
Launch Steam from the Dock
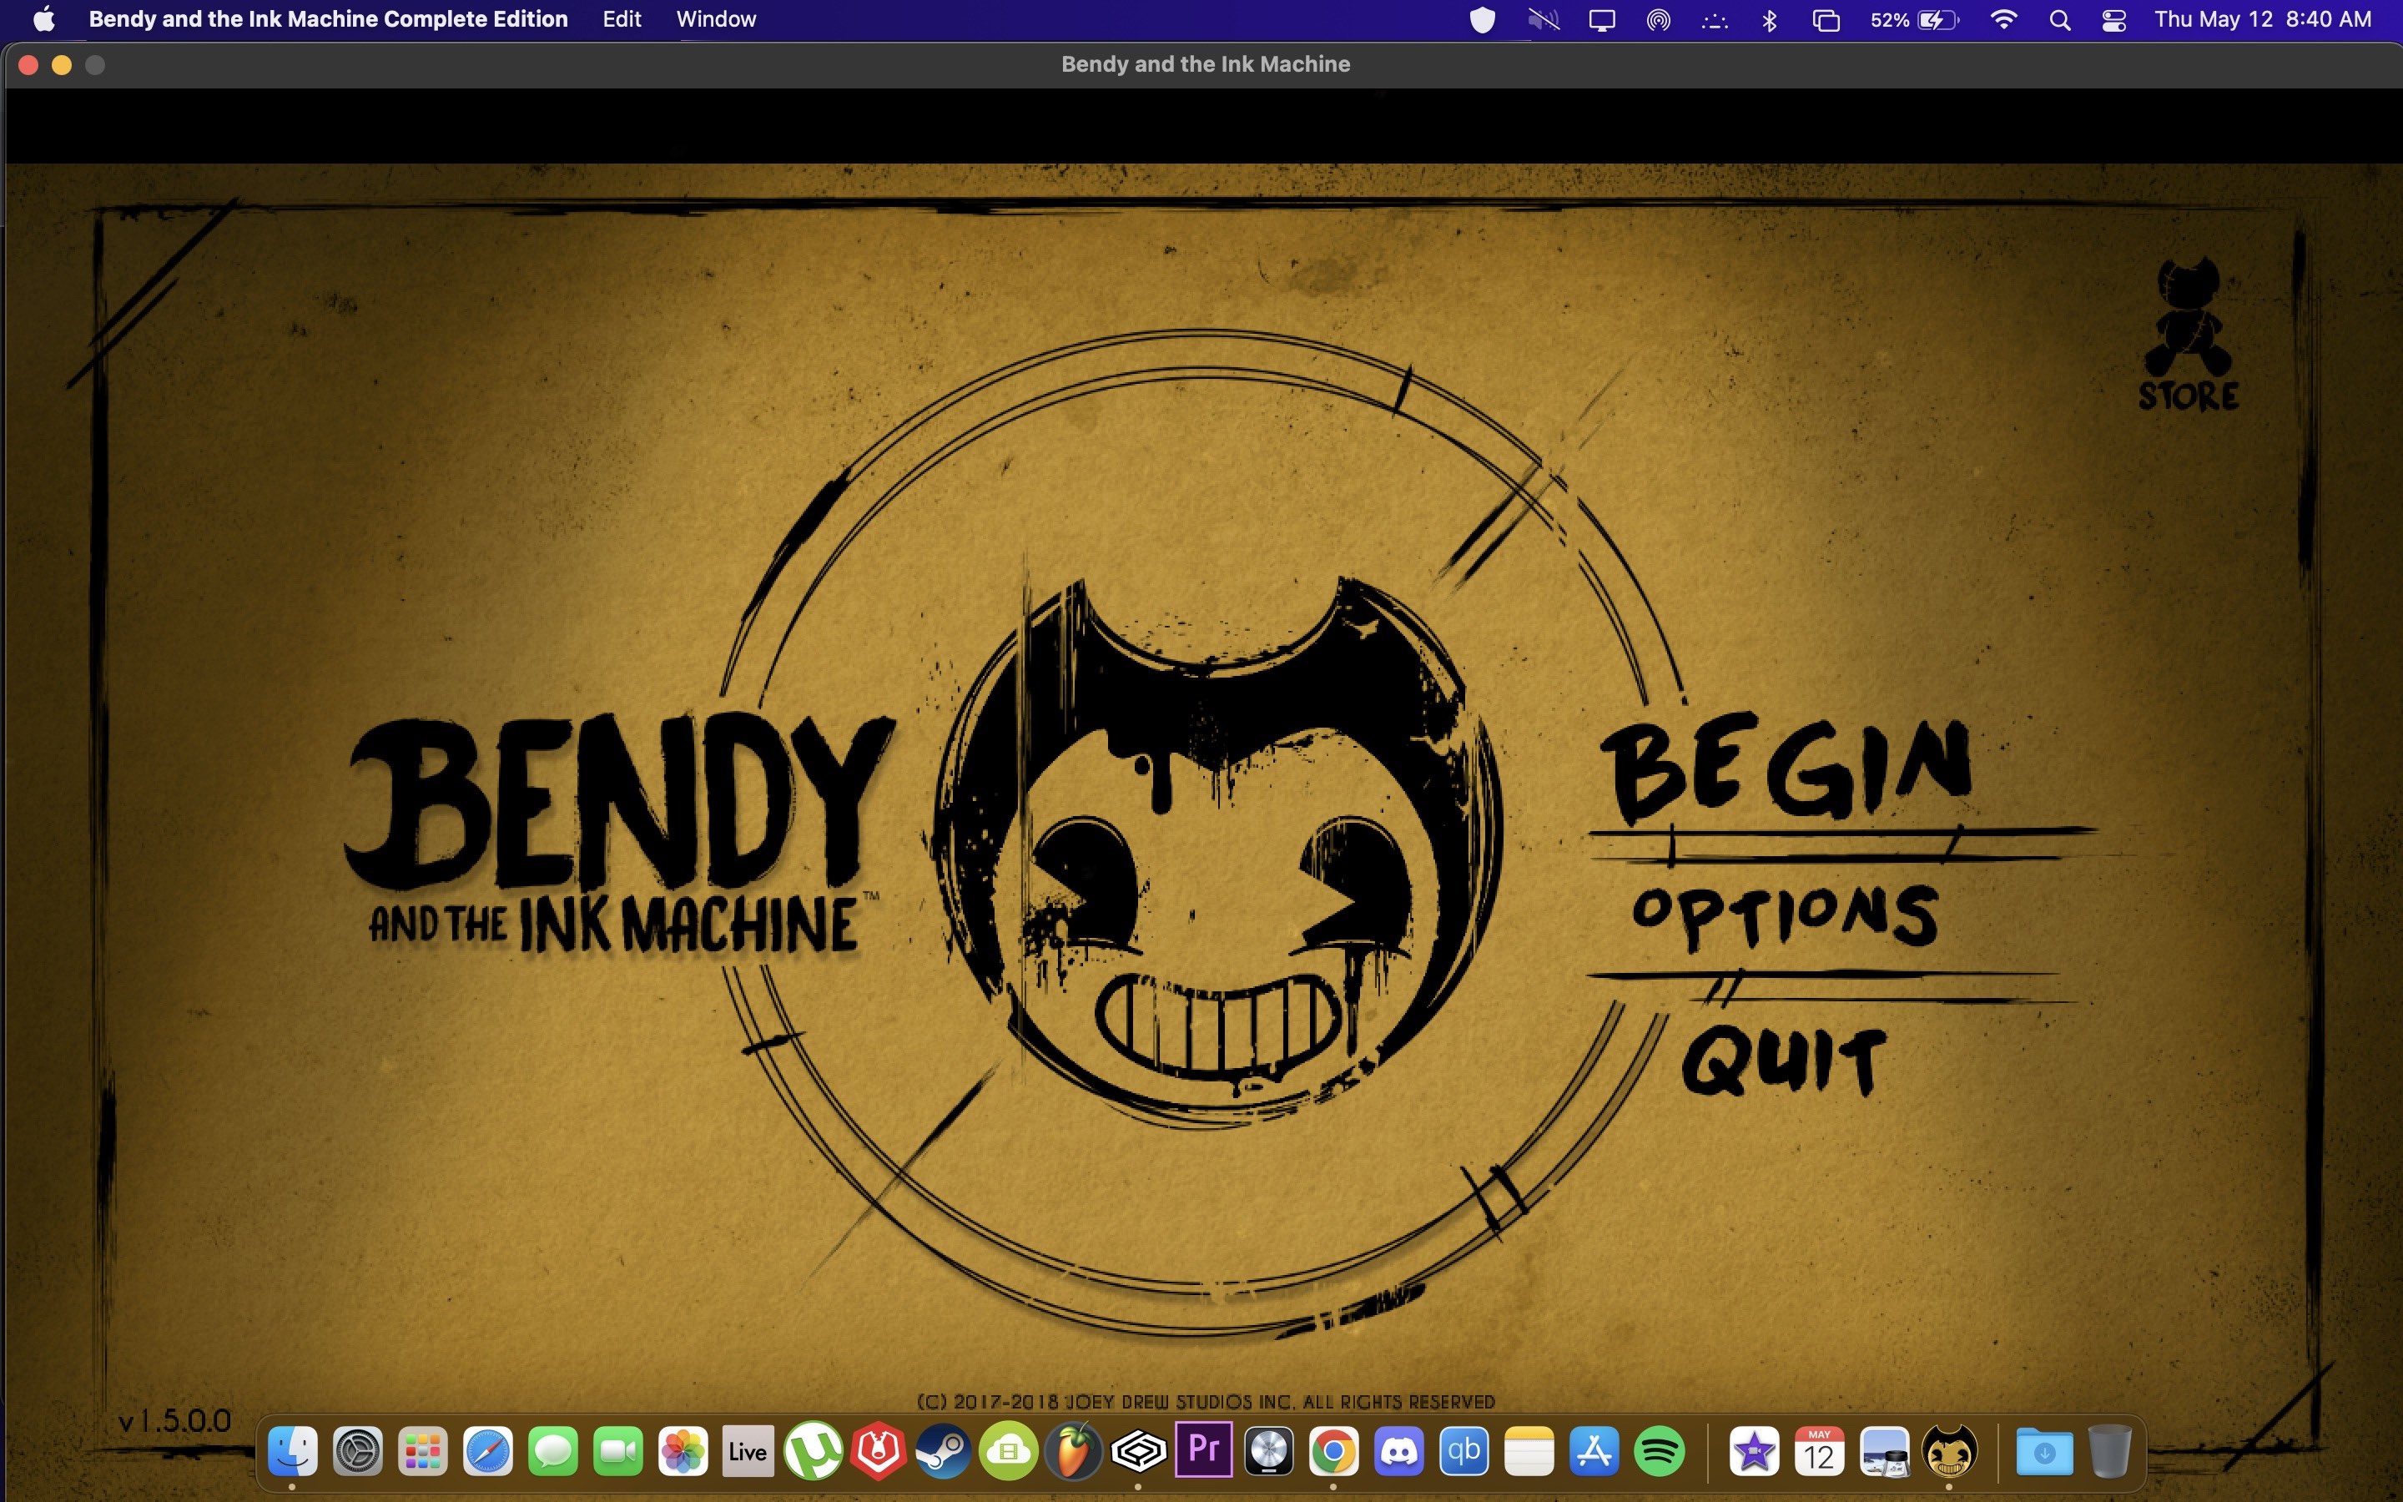[x=942, y=1452]
